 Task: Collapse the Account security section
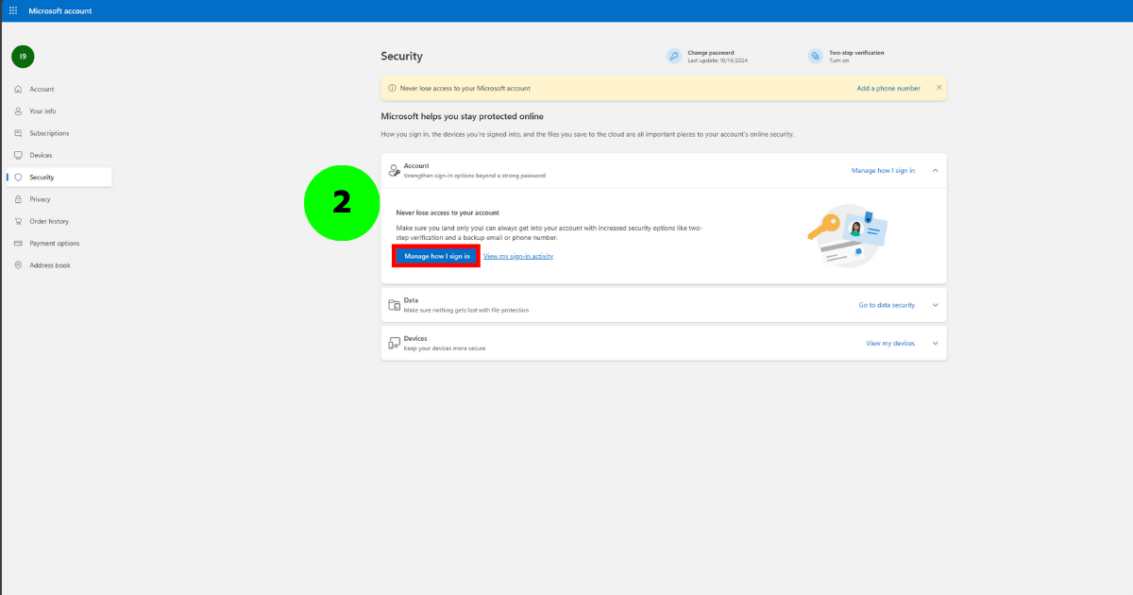click(x=935, y=171)
